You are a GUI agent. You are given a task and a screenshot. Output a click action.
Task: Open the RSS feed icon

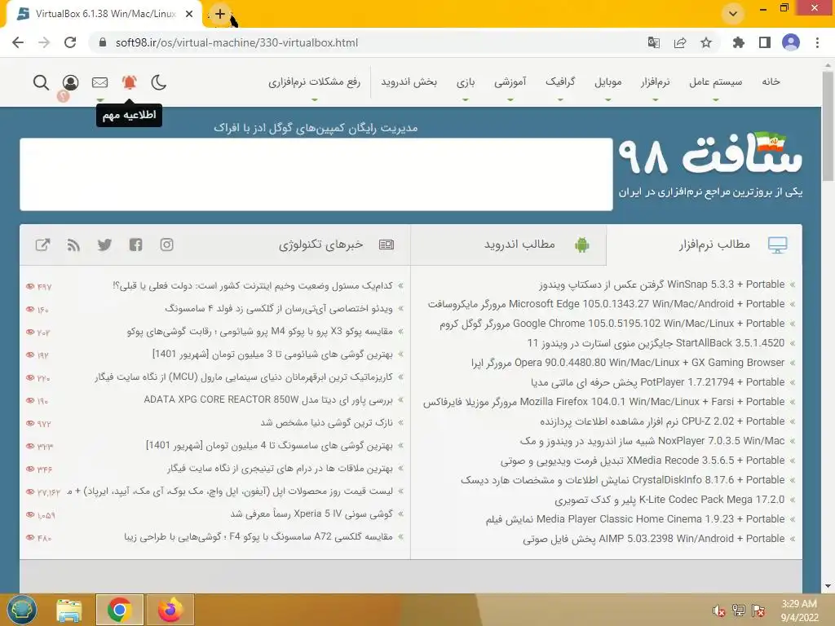73,245
